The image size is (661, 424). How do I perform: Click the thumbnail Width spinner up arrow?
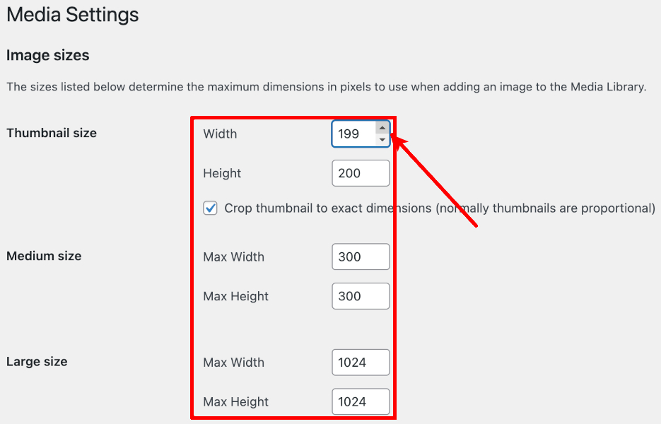382,129
